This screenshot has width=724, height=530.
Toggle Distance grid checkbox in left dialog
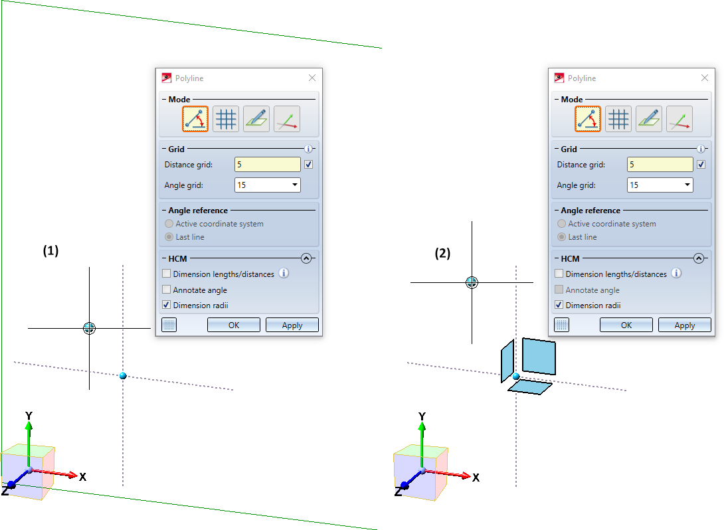pyautogui.click(x=308, y=164)
